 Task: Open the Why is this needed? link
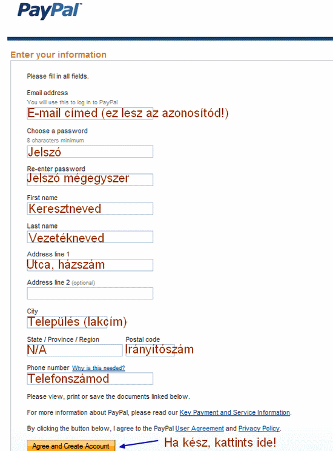(x=98, y=368)
